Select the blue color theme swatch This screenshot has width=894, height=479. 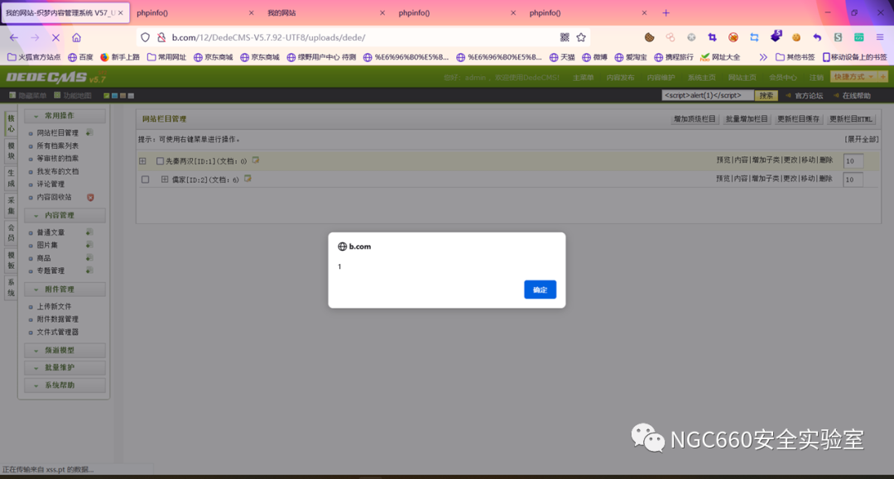[x=114, y=96]
